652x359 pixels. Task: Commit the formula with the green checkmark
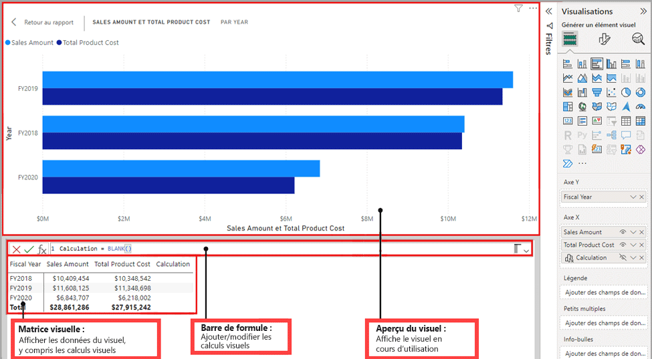(29, 249)
